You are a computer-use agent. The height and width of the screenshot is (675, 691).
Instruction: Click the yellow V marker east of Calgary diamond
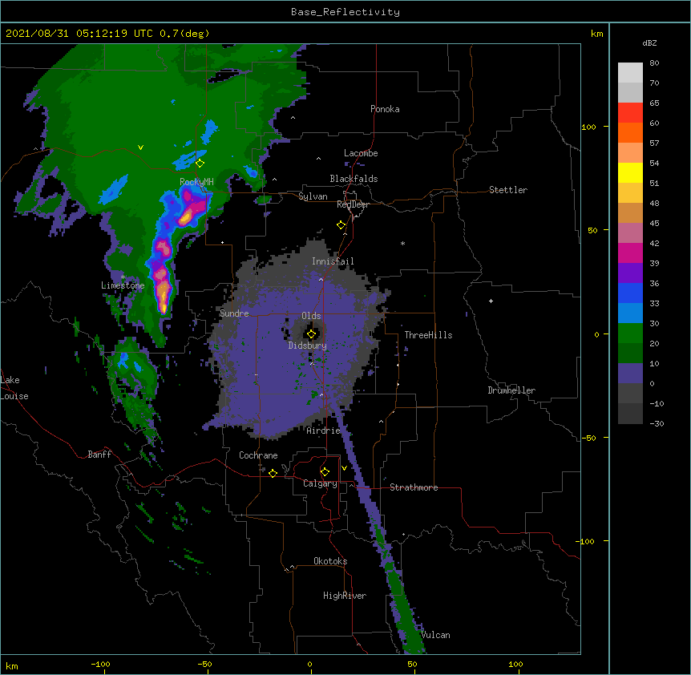[x=344, y=468]
